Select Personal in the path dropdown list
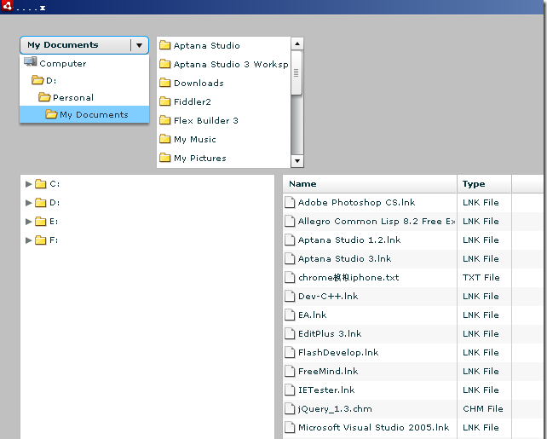 coord(84,97)
